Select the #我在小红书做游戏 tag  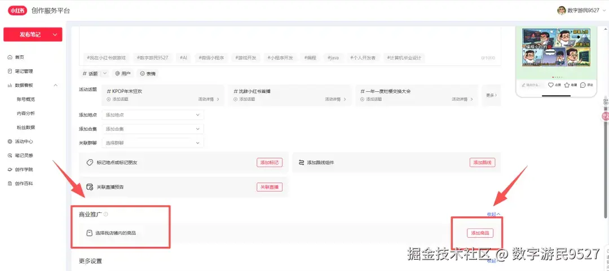pyautogui.click(x=106, y=58)
